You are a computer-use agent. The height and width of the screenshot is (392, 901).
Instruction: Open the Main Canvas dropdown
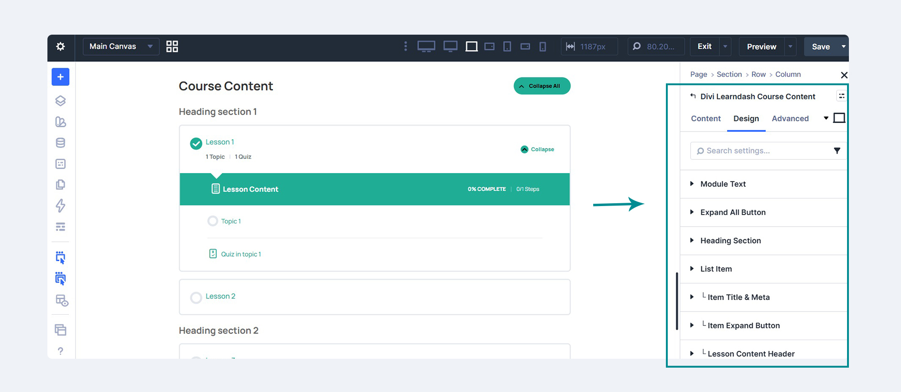click(121, 46)
